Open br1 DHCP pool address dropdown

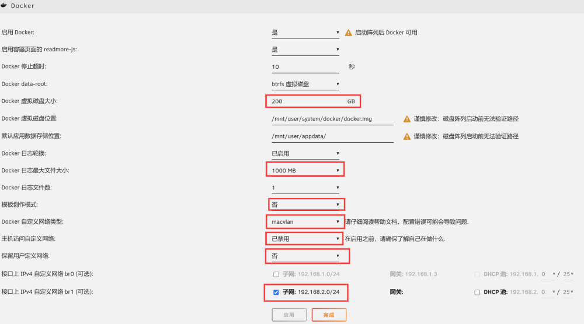548,292
